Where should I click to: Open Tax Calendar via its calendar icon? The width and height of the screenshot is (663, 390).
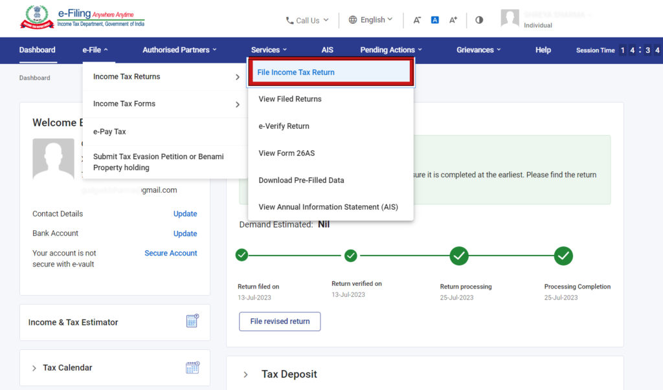(x=192, y=367)
